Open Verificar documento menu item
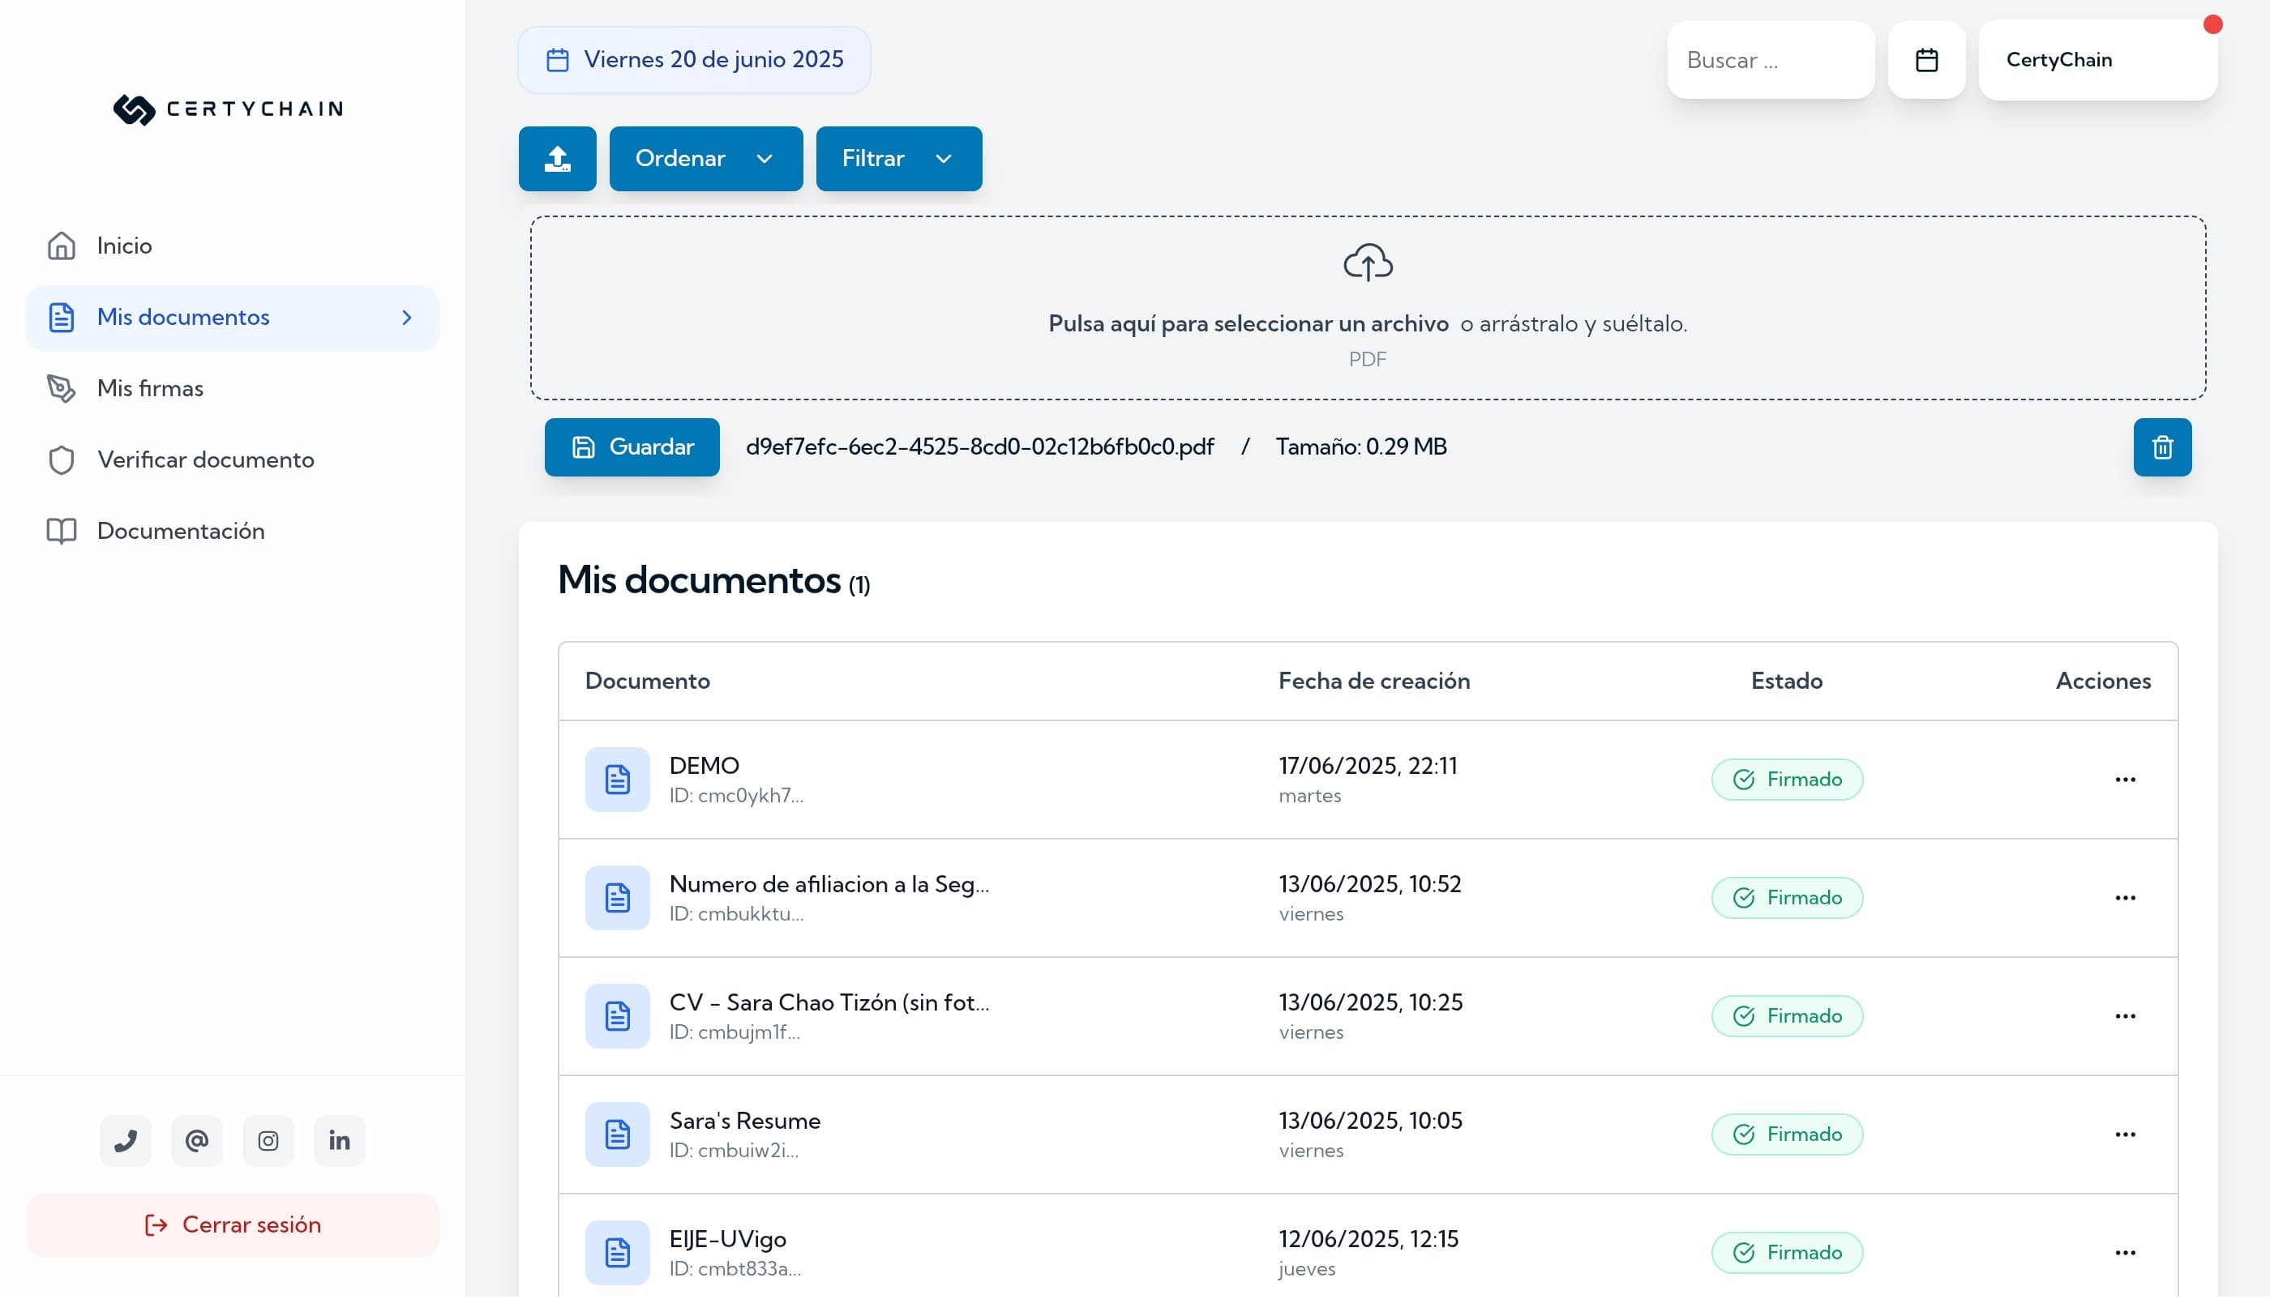Viewport: 2270px width, 1299px height. 205,459
